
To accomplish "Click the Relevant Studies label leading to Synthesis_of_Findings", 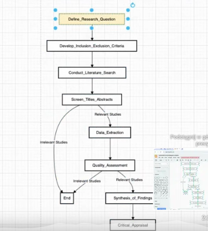I will pyautogui.click(x=129, y=180).
